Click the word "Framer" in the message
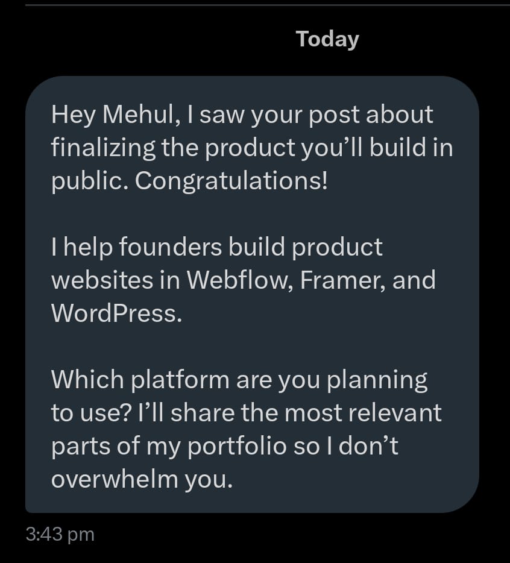 click(338, 280)
